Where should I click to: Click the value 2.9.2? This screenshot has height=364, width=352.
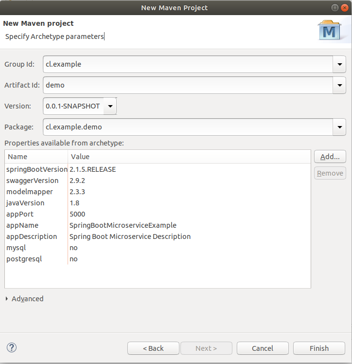pos(77,181)
